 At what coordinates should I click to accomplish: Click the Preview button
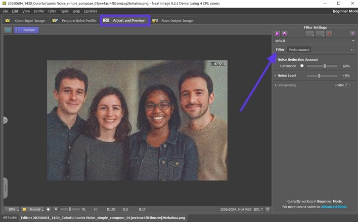(26, 30)
